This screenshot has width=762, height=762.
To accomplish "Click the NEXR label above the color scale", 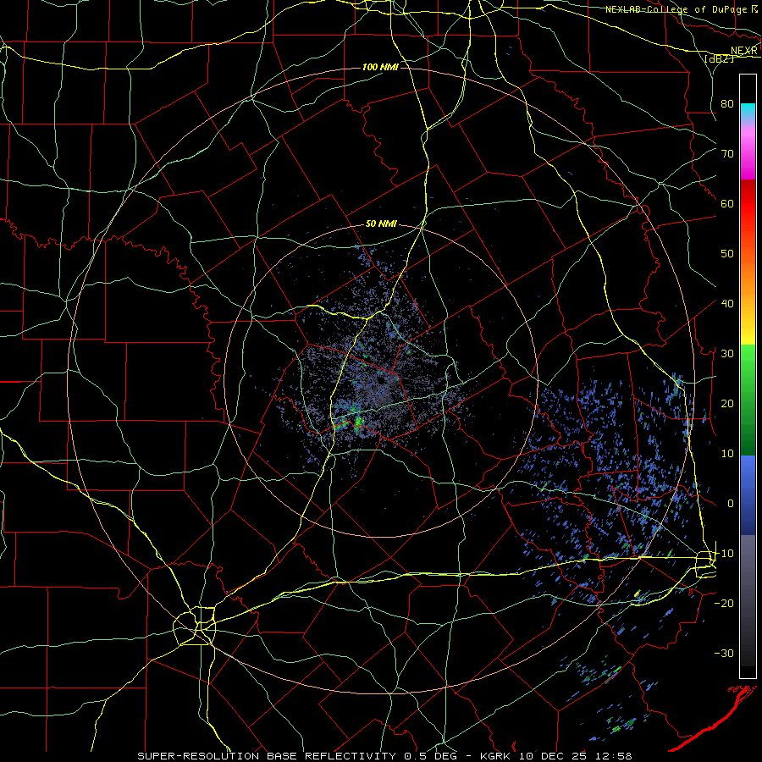I will coord(744,51).
